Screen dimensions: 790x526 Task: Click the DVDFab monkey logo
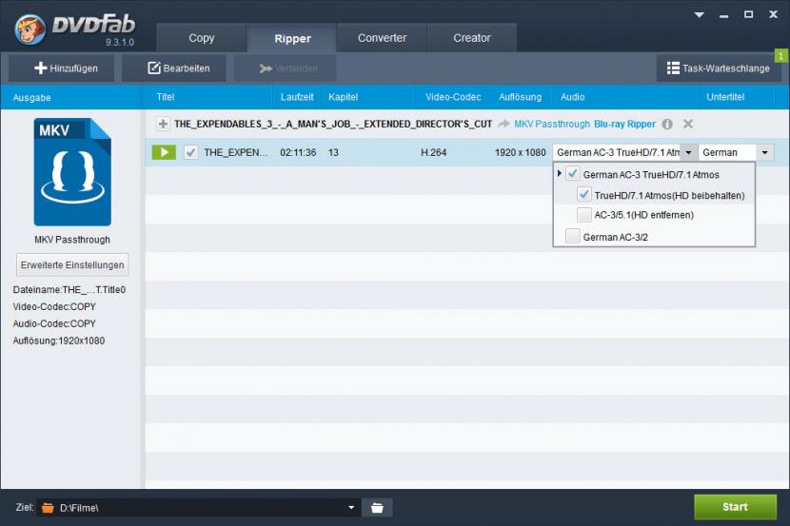pos(30,29)
